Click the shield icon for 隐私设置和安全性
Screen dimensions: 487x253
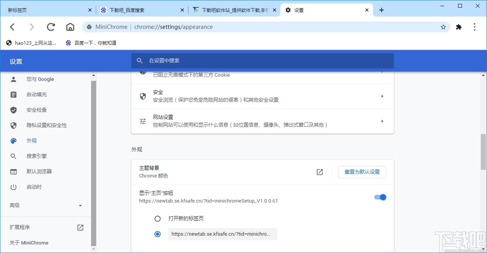[x=14, y=126]
